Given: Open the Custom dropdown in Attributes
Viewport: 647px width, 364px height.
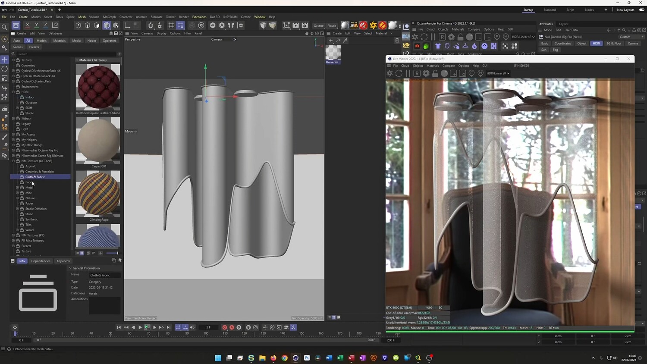Looking at the screenshot, I should [631, 37].
